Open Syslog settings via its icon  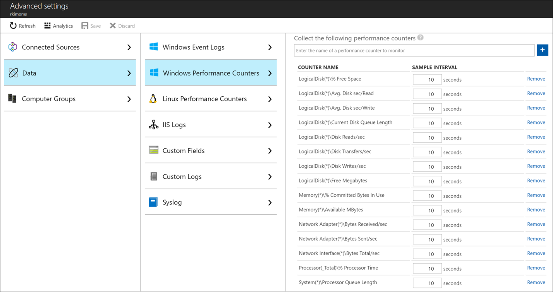click(x=153, y=202)
